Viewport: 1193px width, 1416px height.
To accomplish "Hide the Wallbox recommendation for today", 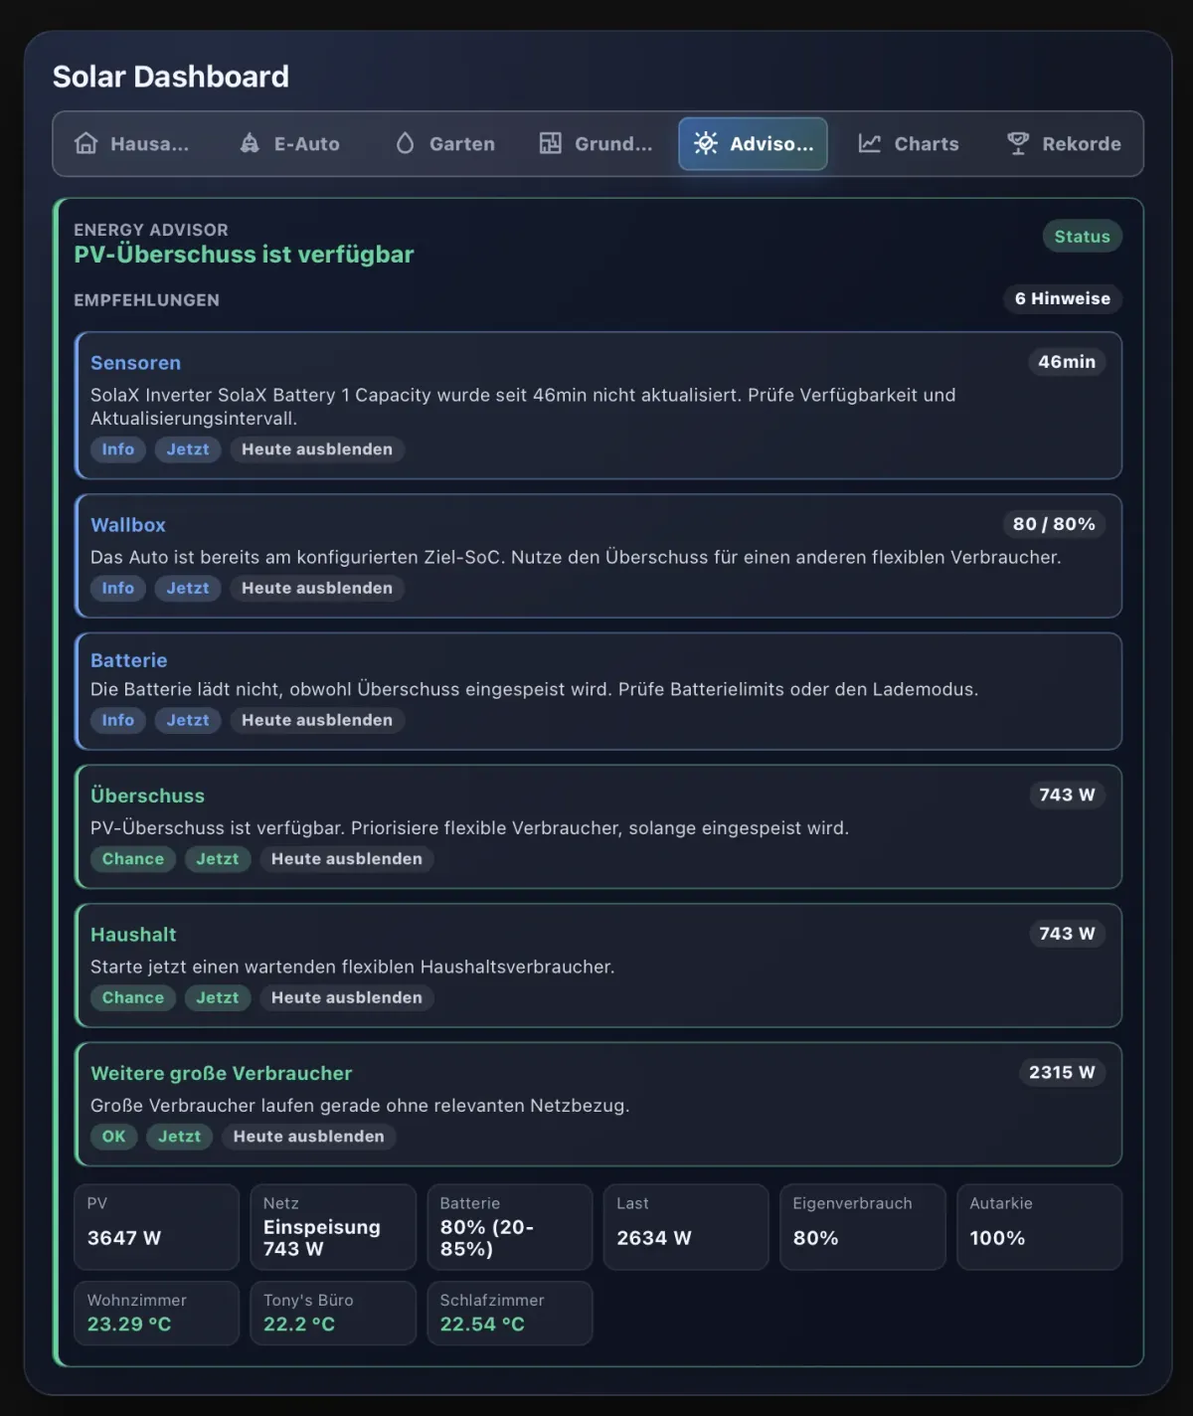I will [x=317, y=589].
